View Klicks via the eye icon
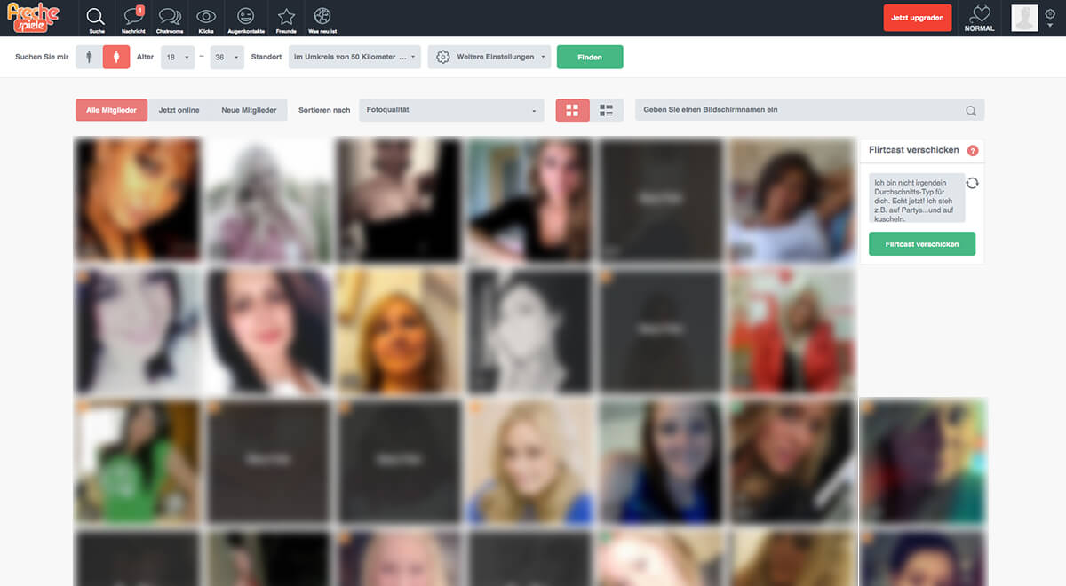 coord(206,19)
